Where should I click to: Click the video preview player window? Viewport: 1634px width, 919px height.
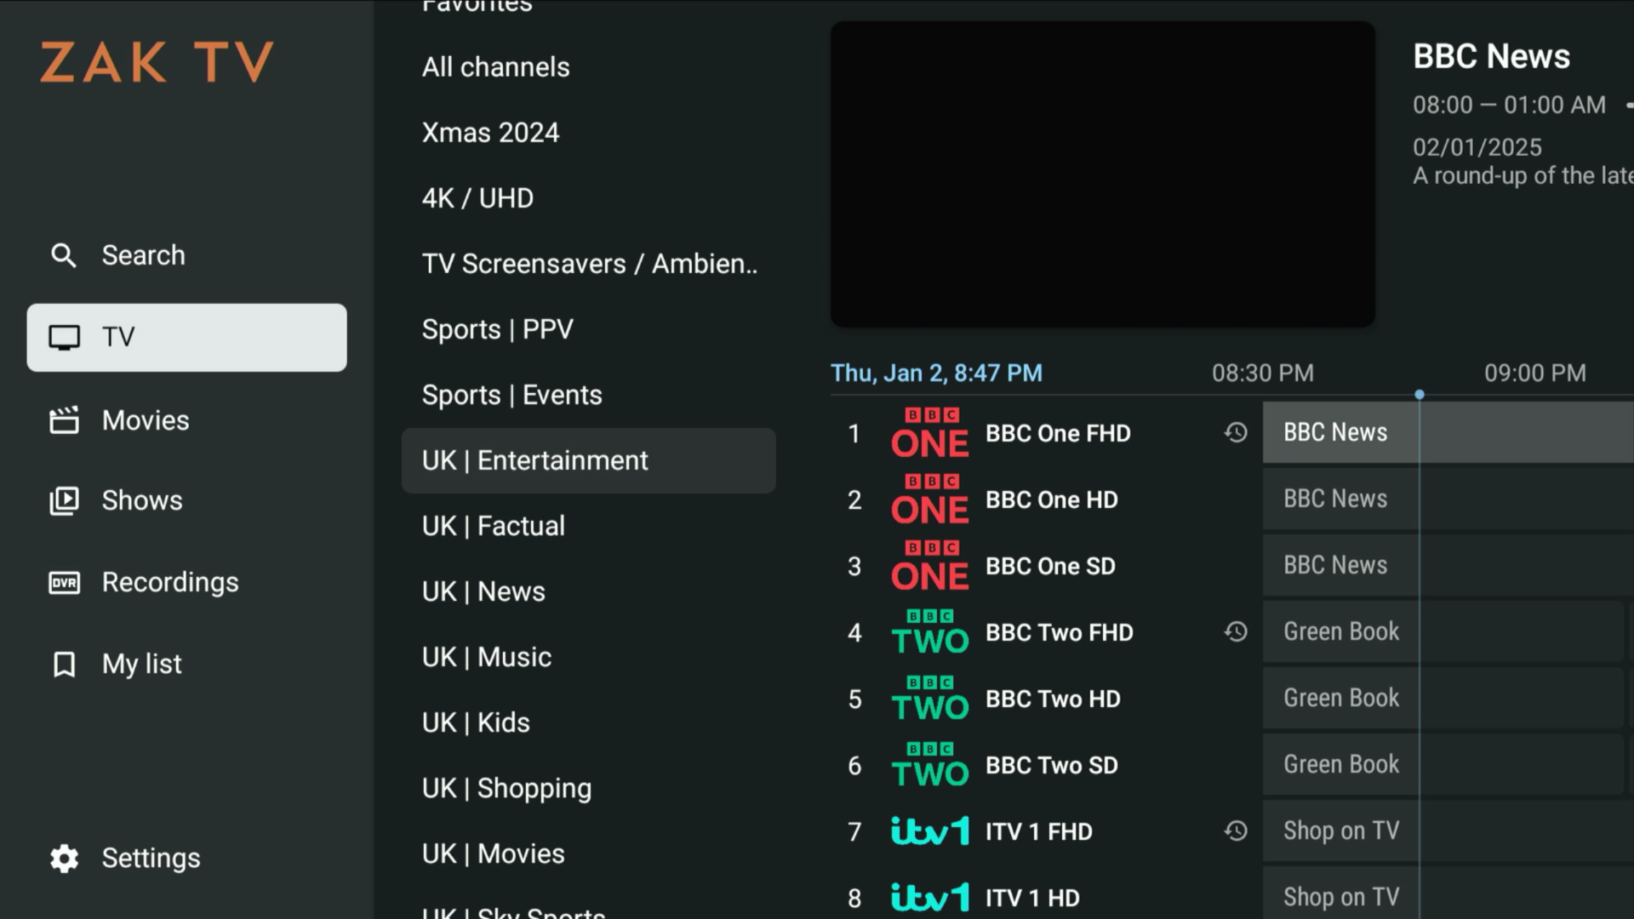tap(1102, 174)
